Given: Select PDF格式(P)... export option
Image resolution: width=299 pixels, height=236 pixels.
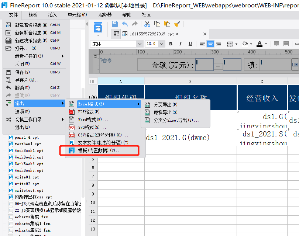Looking at the screenshot, I should click(x=104, y=112).
